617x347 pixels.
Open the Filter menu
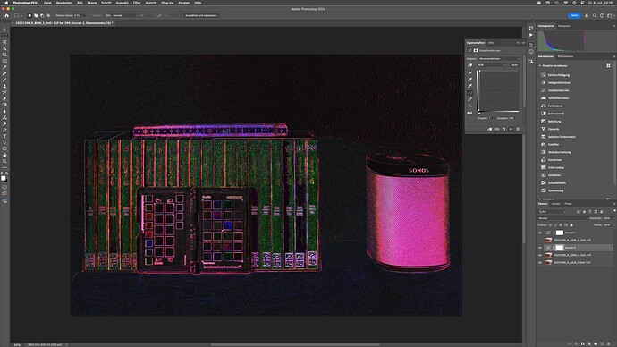137,3
